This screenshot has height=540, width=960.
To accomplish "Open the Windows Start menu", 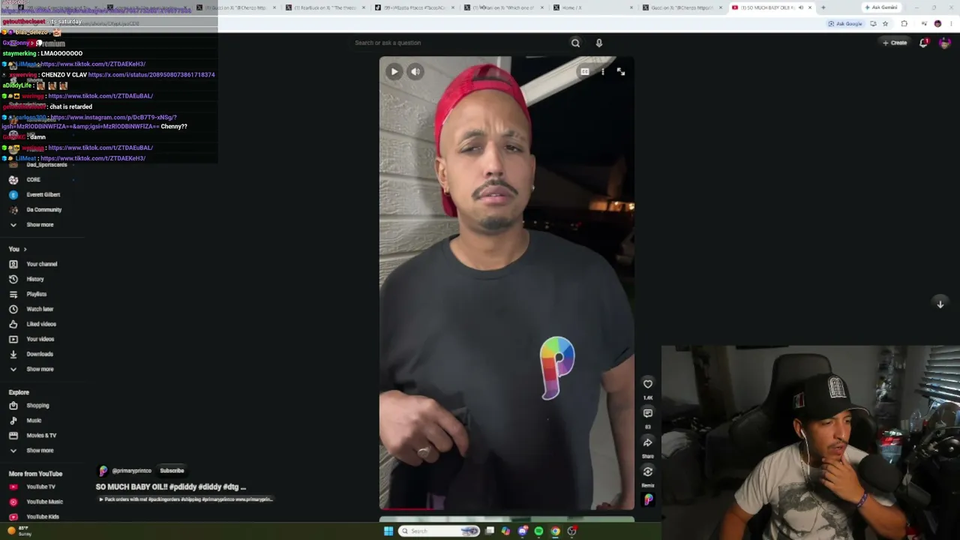I will pos(388,531).
